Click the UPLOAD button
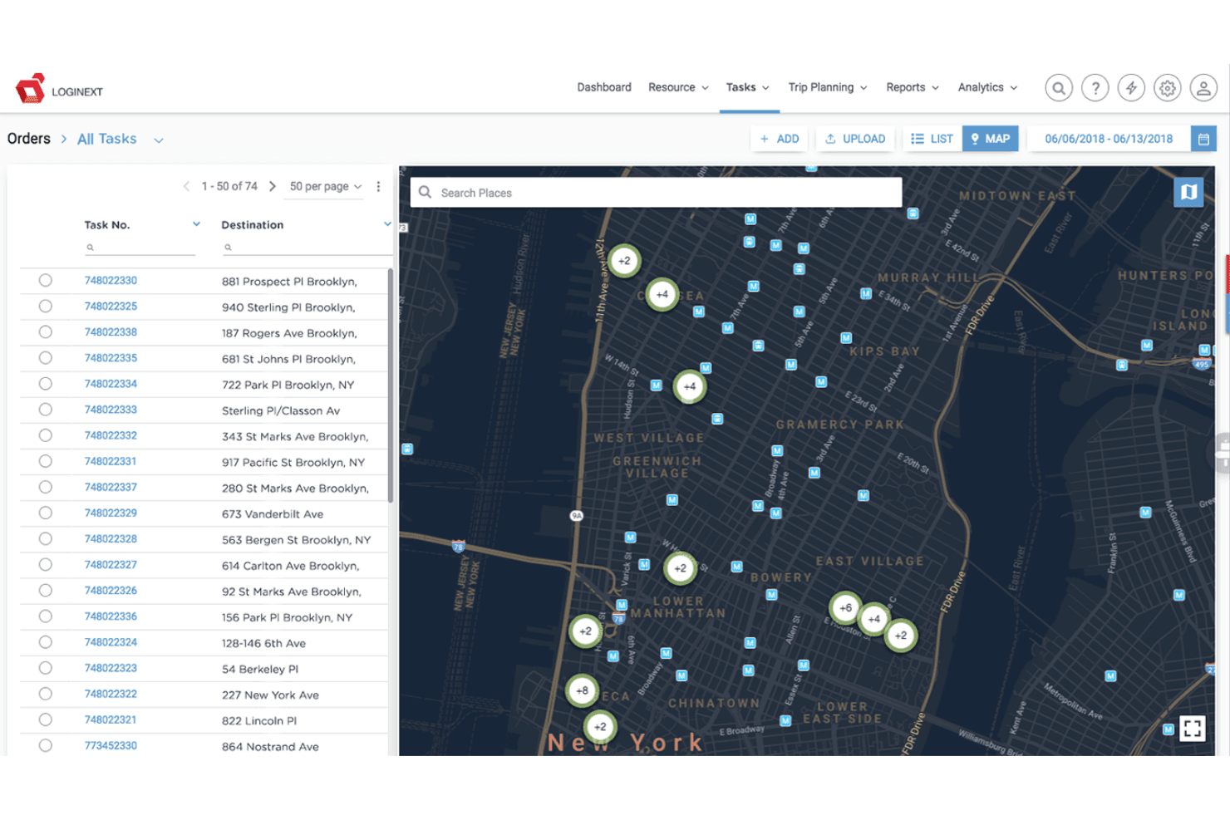Viewport: 1230px width, 820px height. [855, 139]
